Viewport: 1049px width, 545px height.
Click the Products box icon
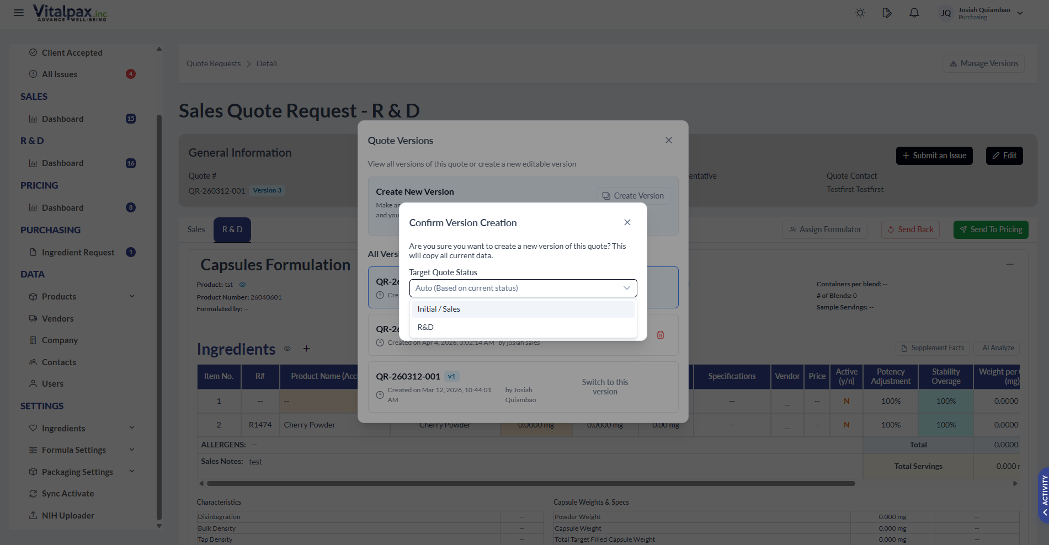[x=33, y=297]
